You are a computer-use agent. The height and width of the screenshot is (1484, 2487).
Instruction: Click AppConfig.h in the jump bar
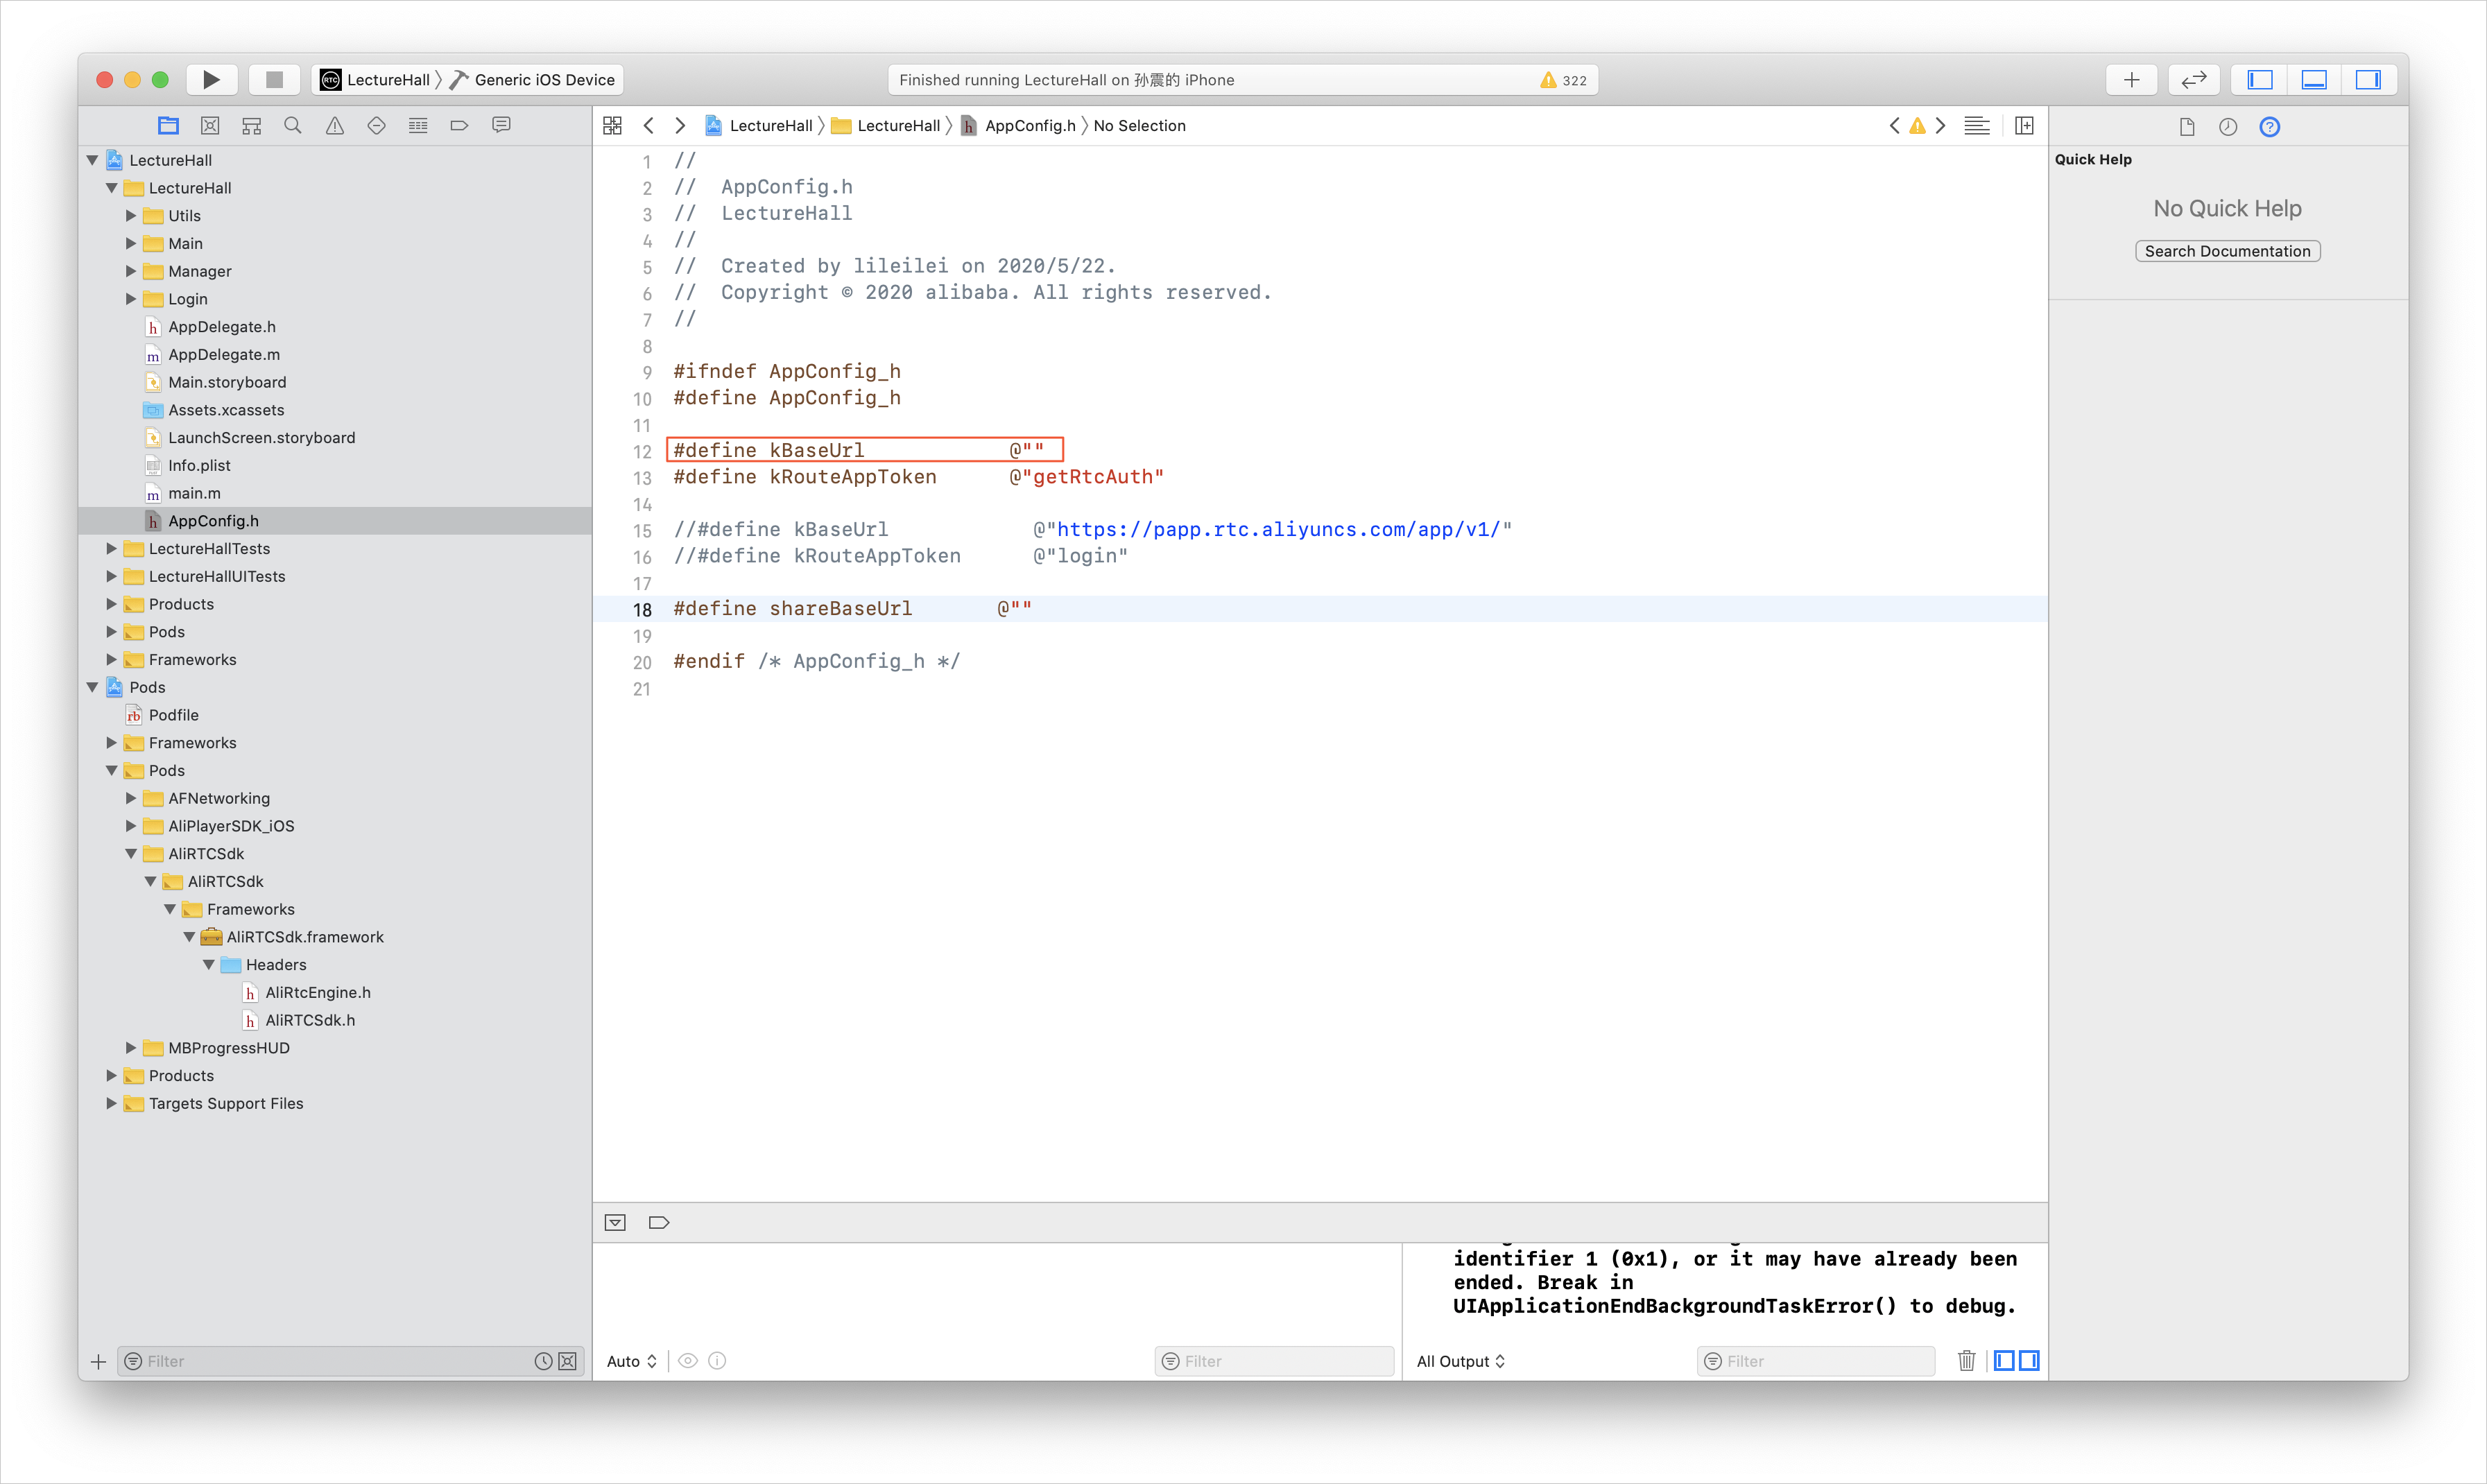click(1019, 125)
